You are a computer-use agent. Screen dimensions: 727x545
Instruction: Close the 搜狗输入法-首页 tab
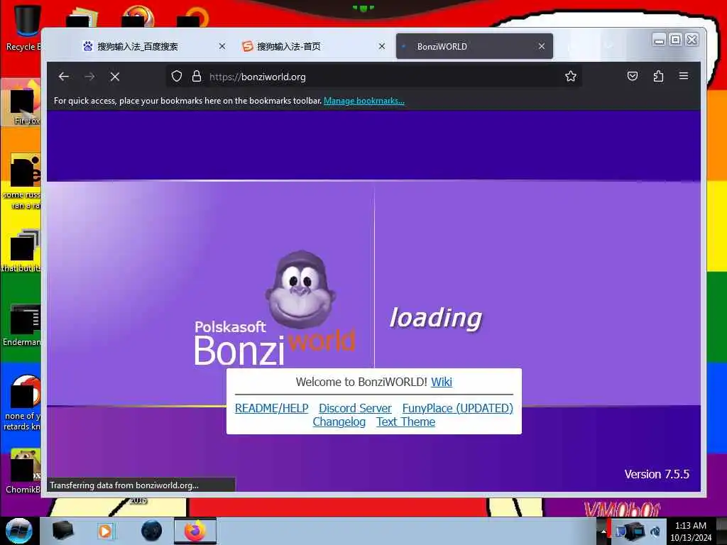pyautogui.click(x=381, y=46)
